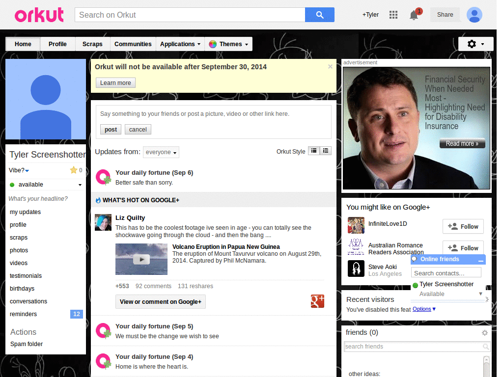Click the +Tyler link
This screenshot has width=503, height=377.
(370, 15)
